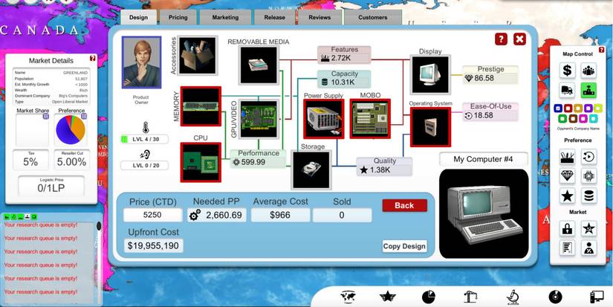
Task: Select the green podium map control
Action: 588,91
